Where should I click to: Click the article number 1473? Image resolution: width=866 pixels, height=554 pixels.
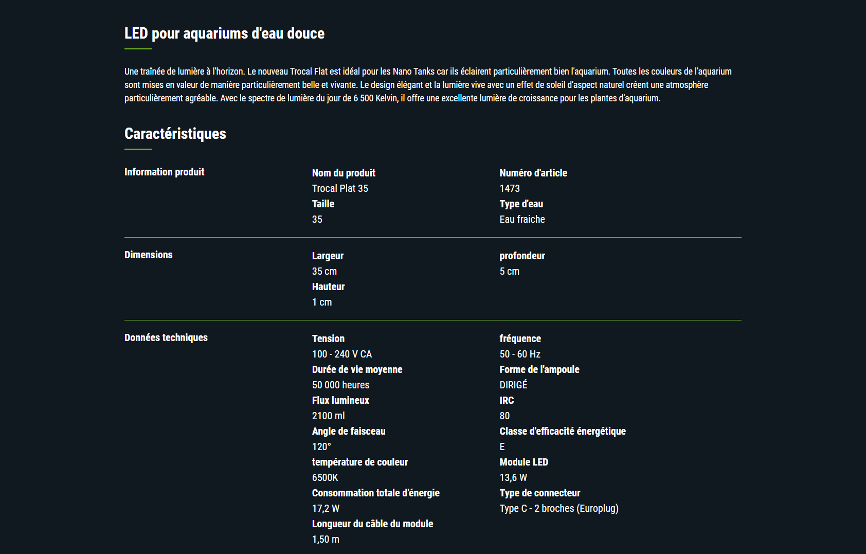(x=510, y=188)
